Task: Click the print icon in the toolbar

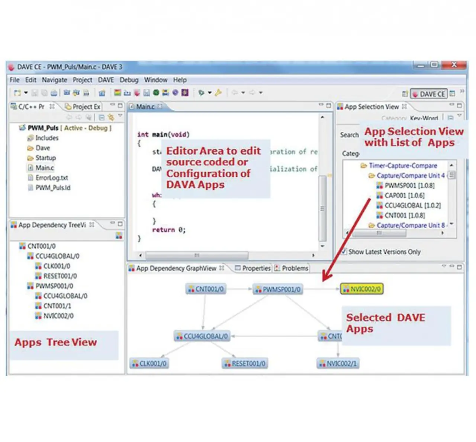Action: pos(54,93)
